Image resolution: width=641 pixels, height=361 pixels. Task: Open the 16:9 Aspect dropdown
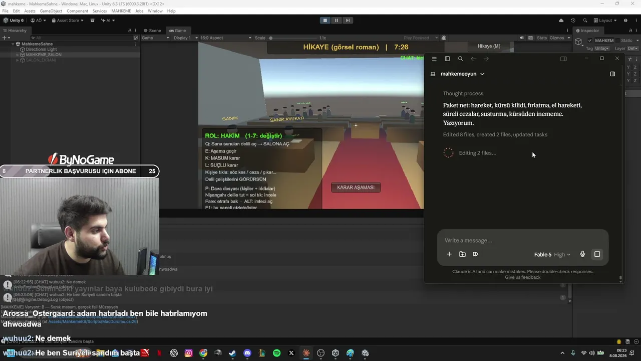[x=226, y=38]
